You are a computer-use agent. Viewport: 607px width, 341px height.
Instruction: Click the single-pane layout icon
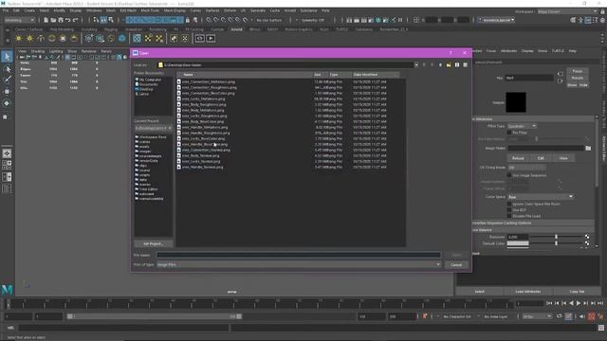pyautogui.click(x=7, y=153)
